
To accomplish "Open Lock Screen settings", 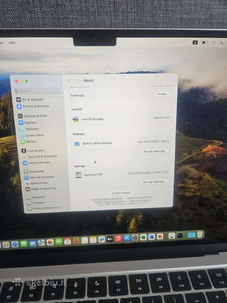I will click(33, 150).
